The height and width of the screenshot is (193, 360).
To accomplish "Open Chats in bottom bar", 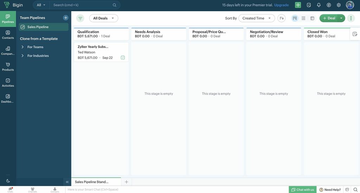I will point(10,189).
